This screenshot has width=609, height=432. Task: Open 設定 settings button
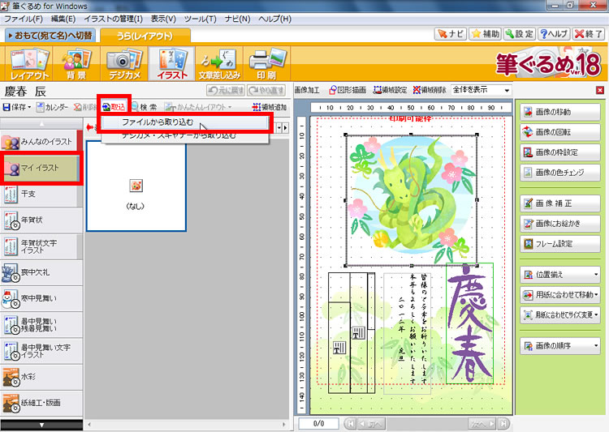(520, 34)
